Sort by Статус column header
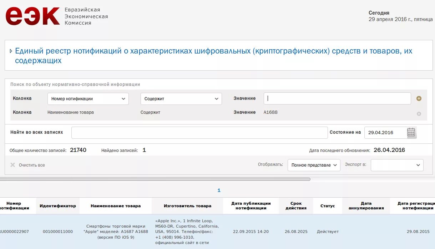Viewport: 435px width, 249px height. [328, 206]
